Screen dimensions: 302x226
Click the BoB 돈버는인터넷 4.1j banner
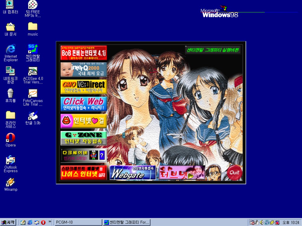[x=84, y=53]
